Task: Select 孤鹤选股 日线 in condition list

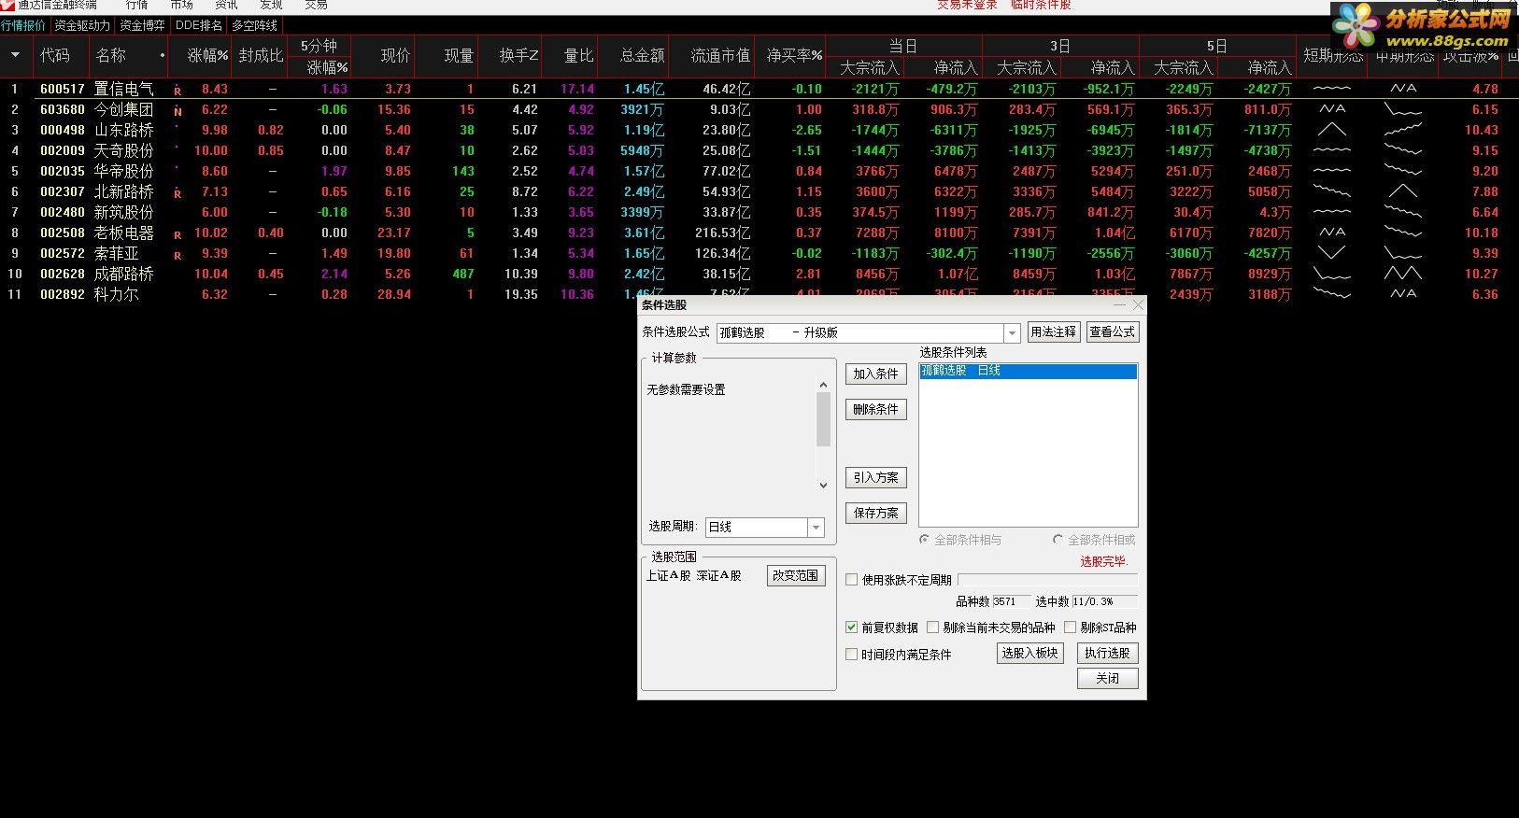Action: coord(1028,371)
